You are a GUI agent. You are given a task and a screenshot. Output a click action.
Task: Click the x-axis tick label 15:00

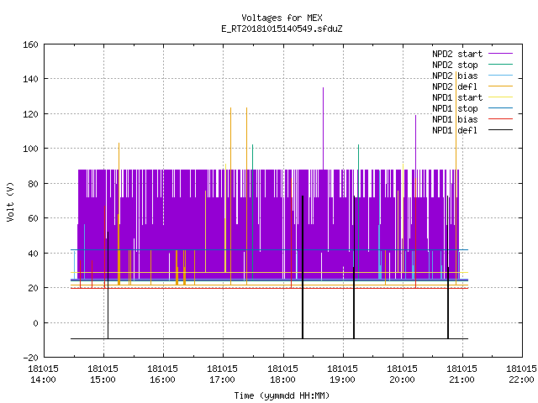(x=103, y=379)
